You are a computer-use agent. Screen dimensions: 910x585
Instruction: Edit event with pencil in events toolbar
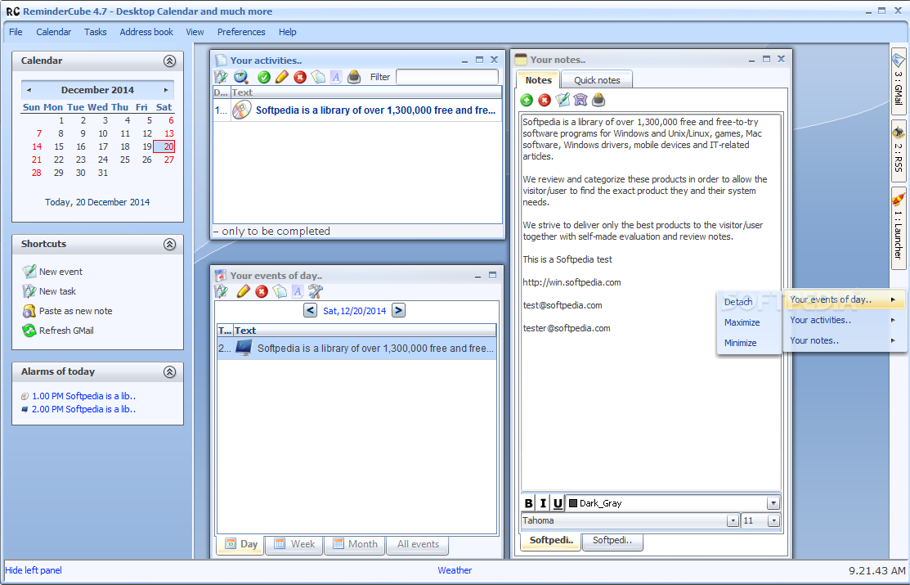[243, 291]
